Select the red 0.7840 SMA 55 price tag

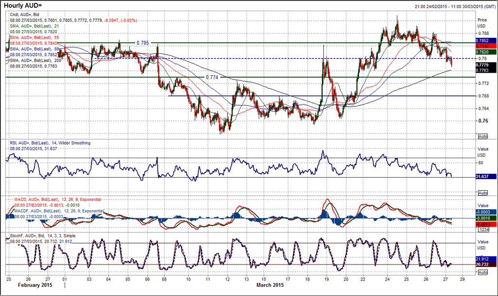(486, 46)
